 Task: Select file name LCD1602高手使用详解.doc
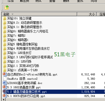pos(25,83)
